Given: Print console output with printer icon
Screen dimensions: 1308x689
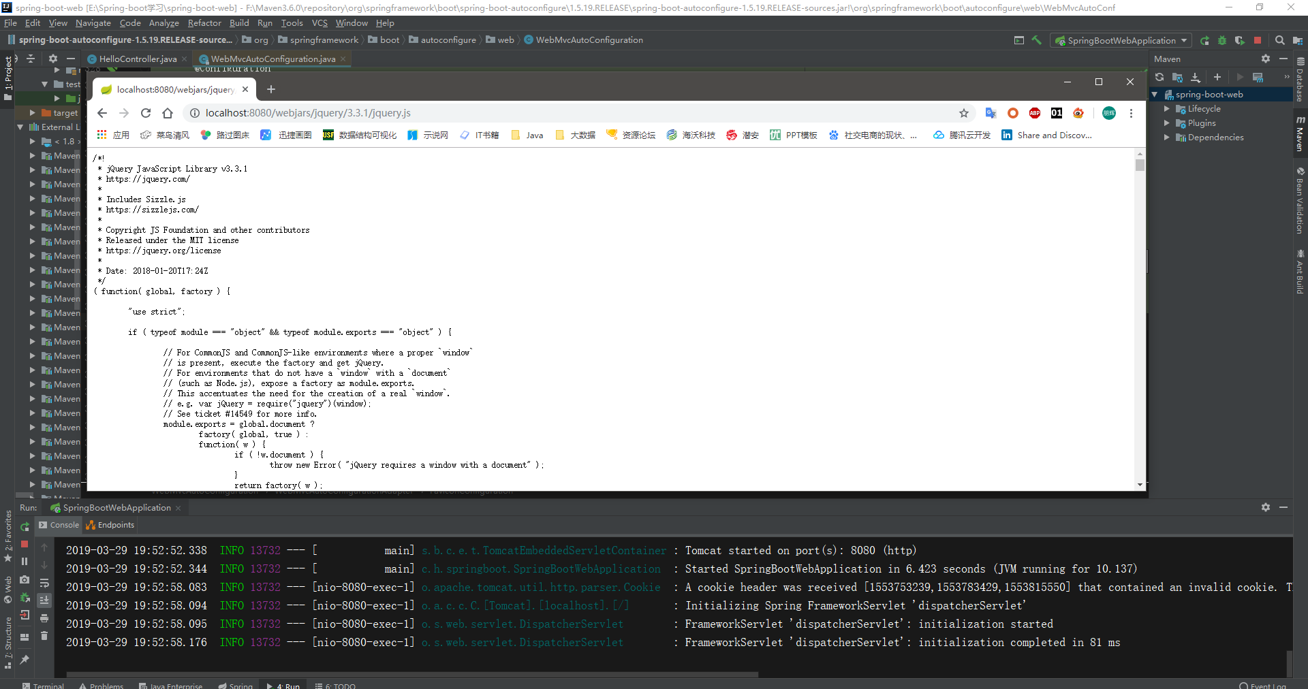Looking at the screenshot, I should [44, 618].
